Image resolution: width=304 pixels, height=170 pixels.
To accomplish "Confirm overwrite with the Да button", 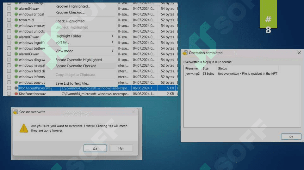I will pos(95,148).
